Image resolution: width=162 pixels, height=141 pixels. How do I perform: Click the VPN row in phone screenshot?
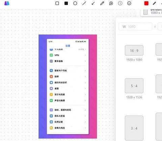[68, 55]
